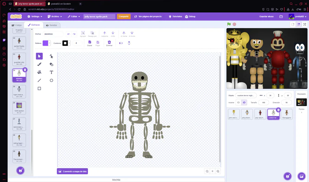Viewport: 309px width, 182px height.
Task: Open the folder icon near Guardar ahora
Action: [281, 16]
